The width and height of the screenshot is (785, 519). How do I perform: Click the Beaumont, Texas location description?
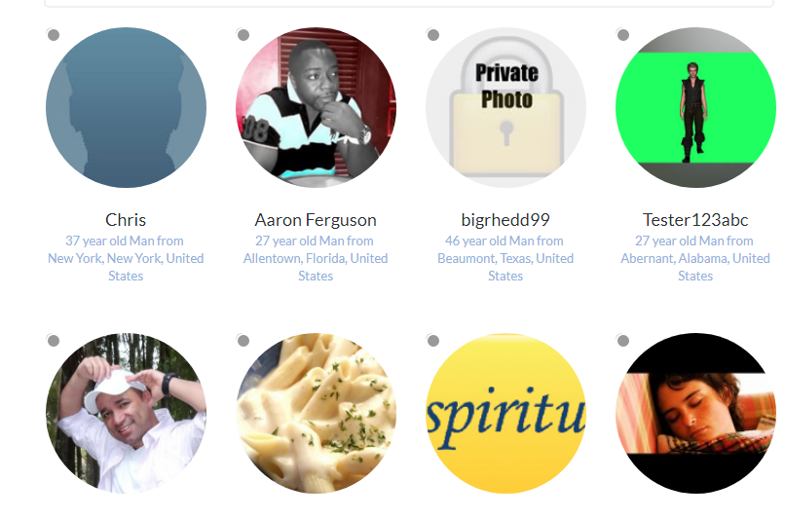(x=505, y=258)
